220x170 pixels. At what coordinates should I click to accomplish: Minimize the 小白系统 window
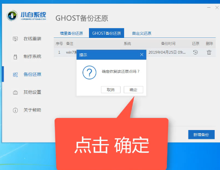pyautogui.click(x=209, y=7)
